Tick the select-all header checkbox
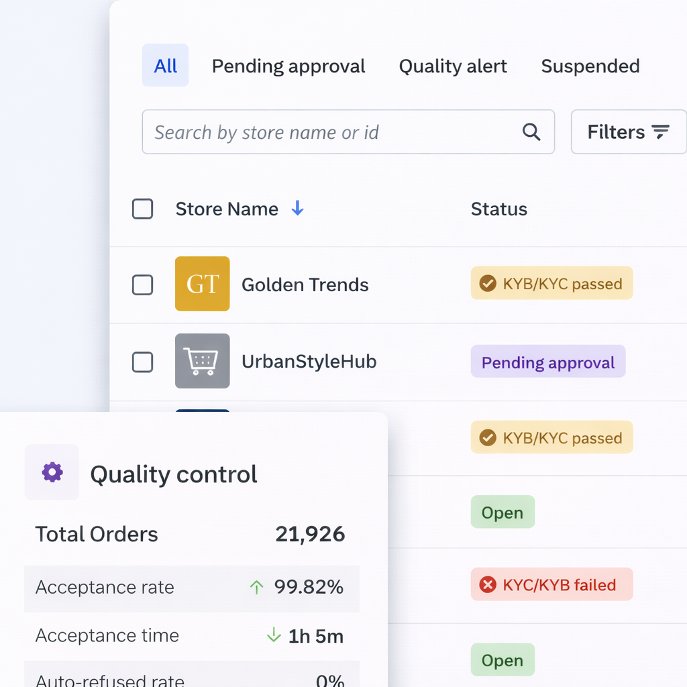Screen dimensions: 687x687 point(142,209)
